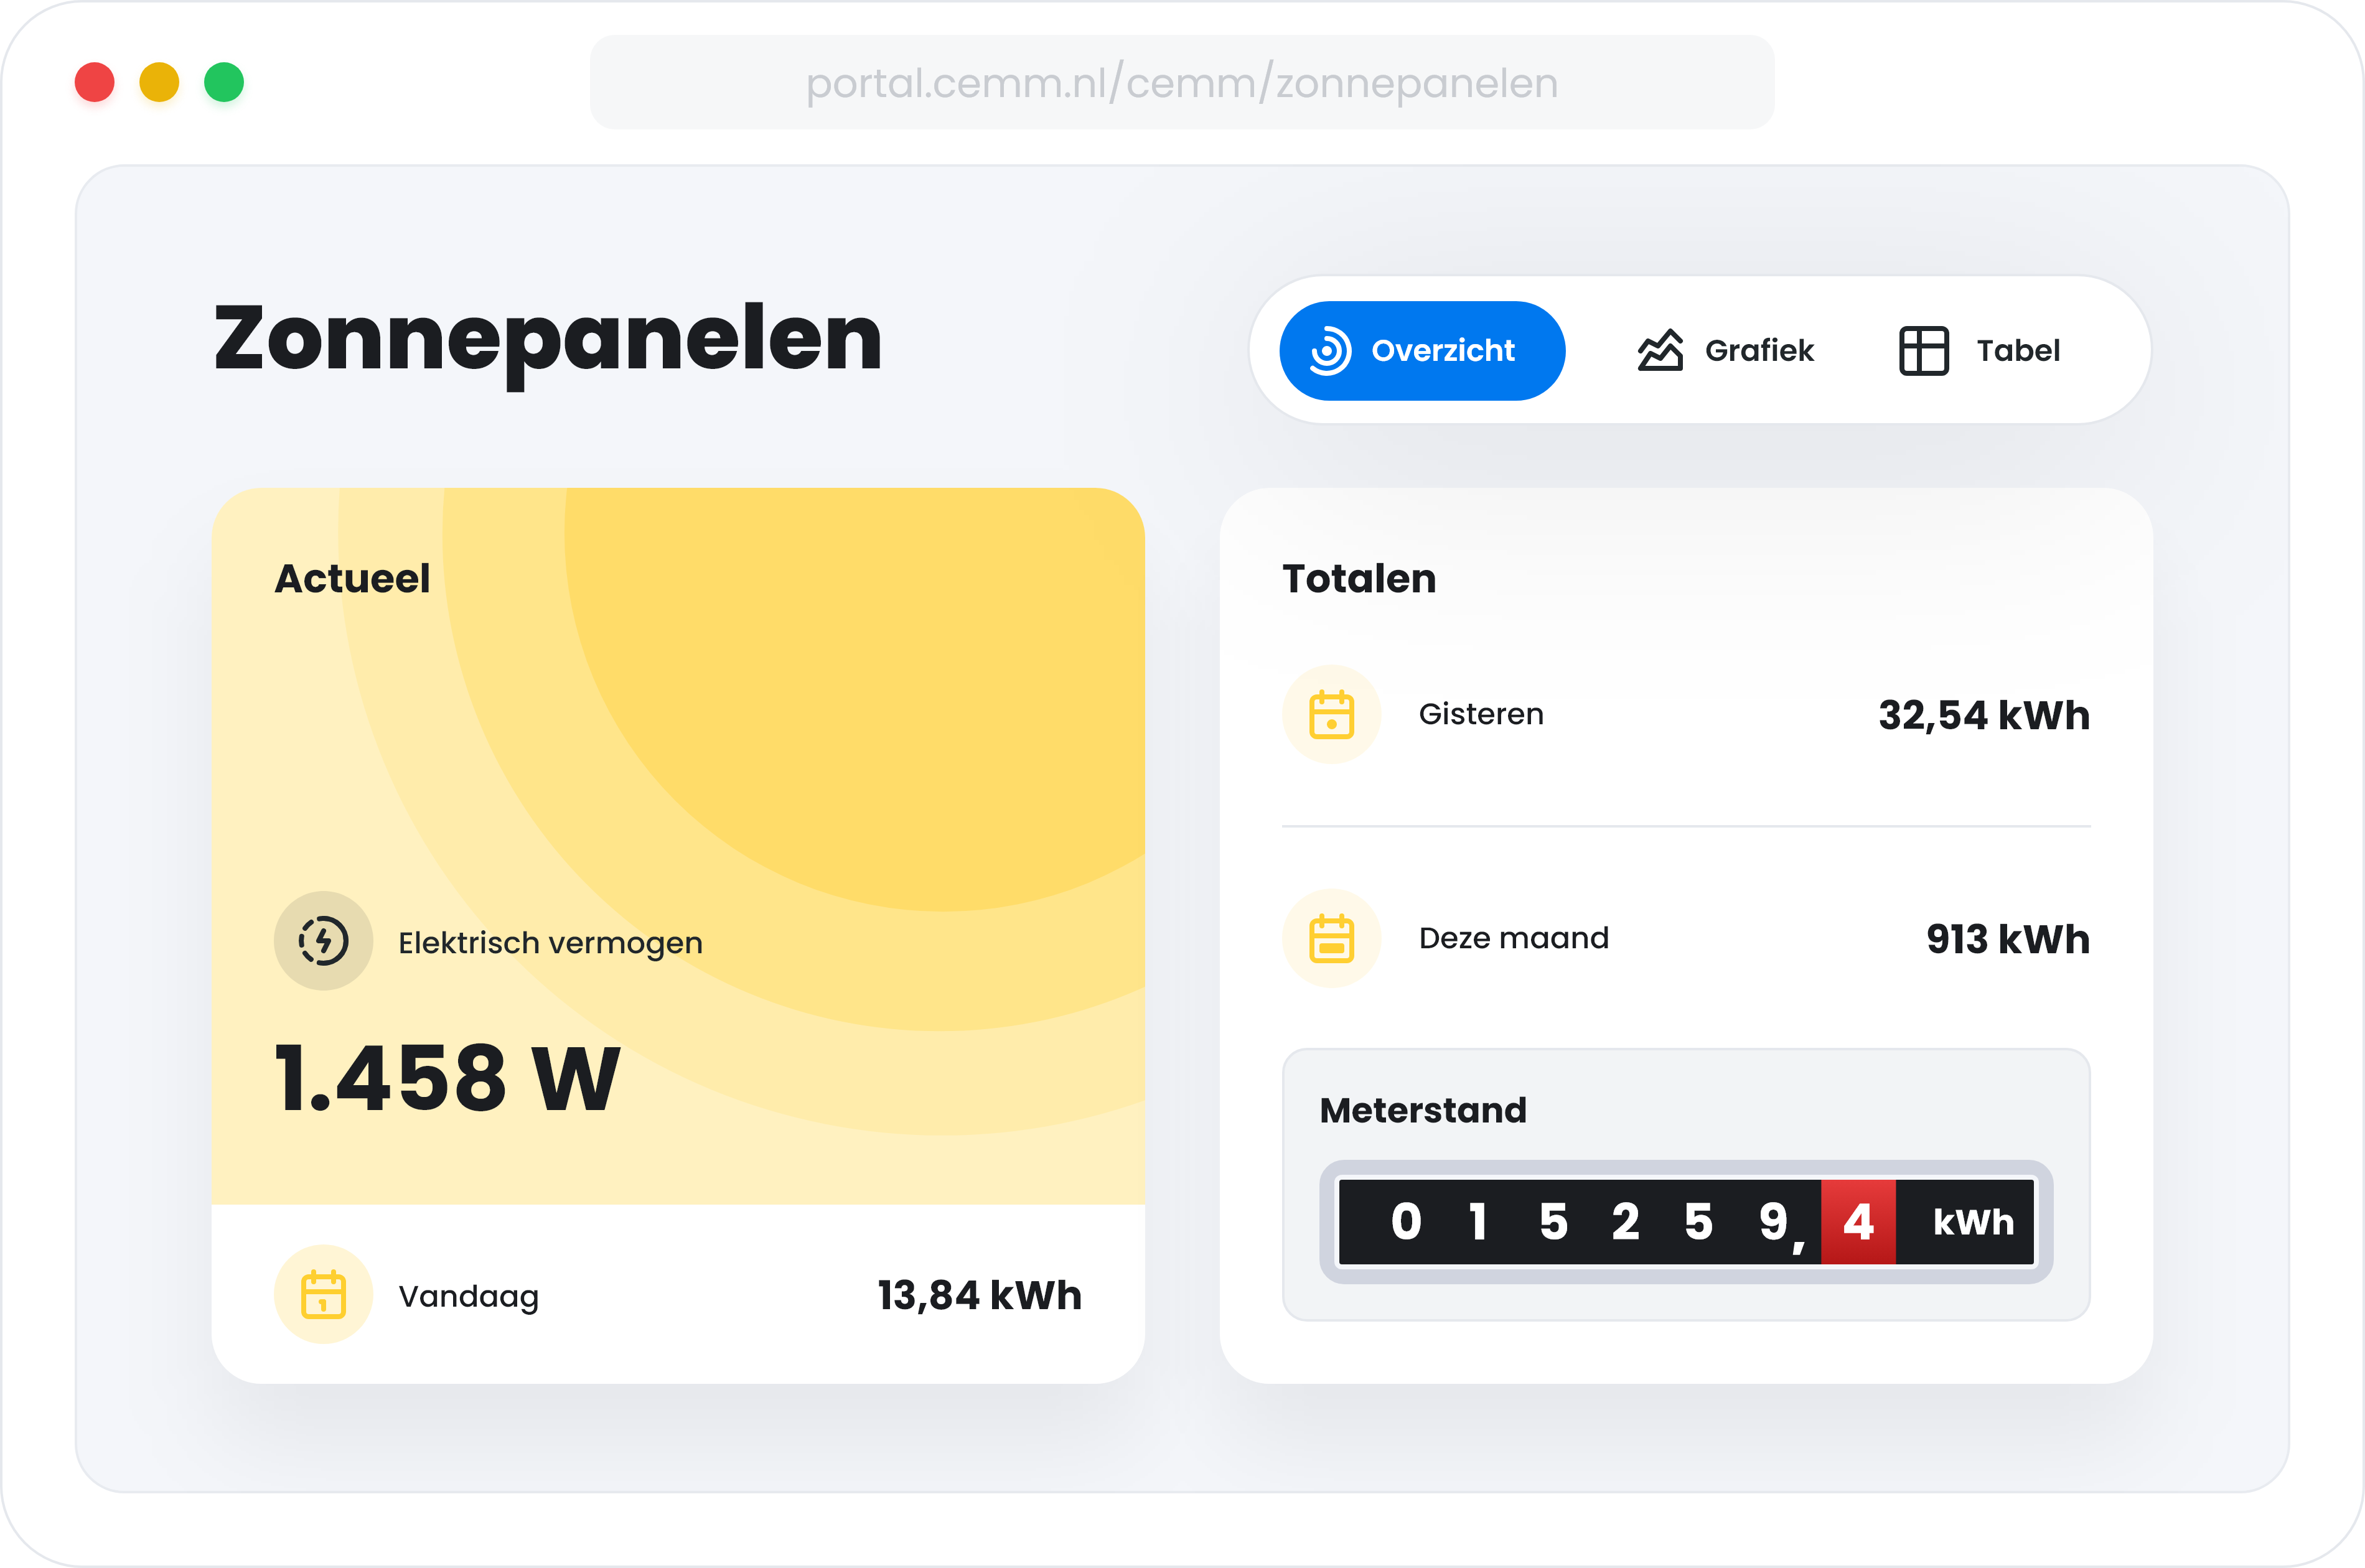Click the Elektrisch vermogen lightning icon

(x=323, y=941)
